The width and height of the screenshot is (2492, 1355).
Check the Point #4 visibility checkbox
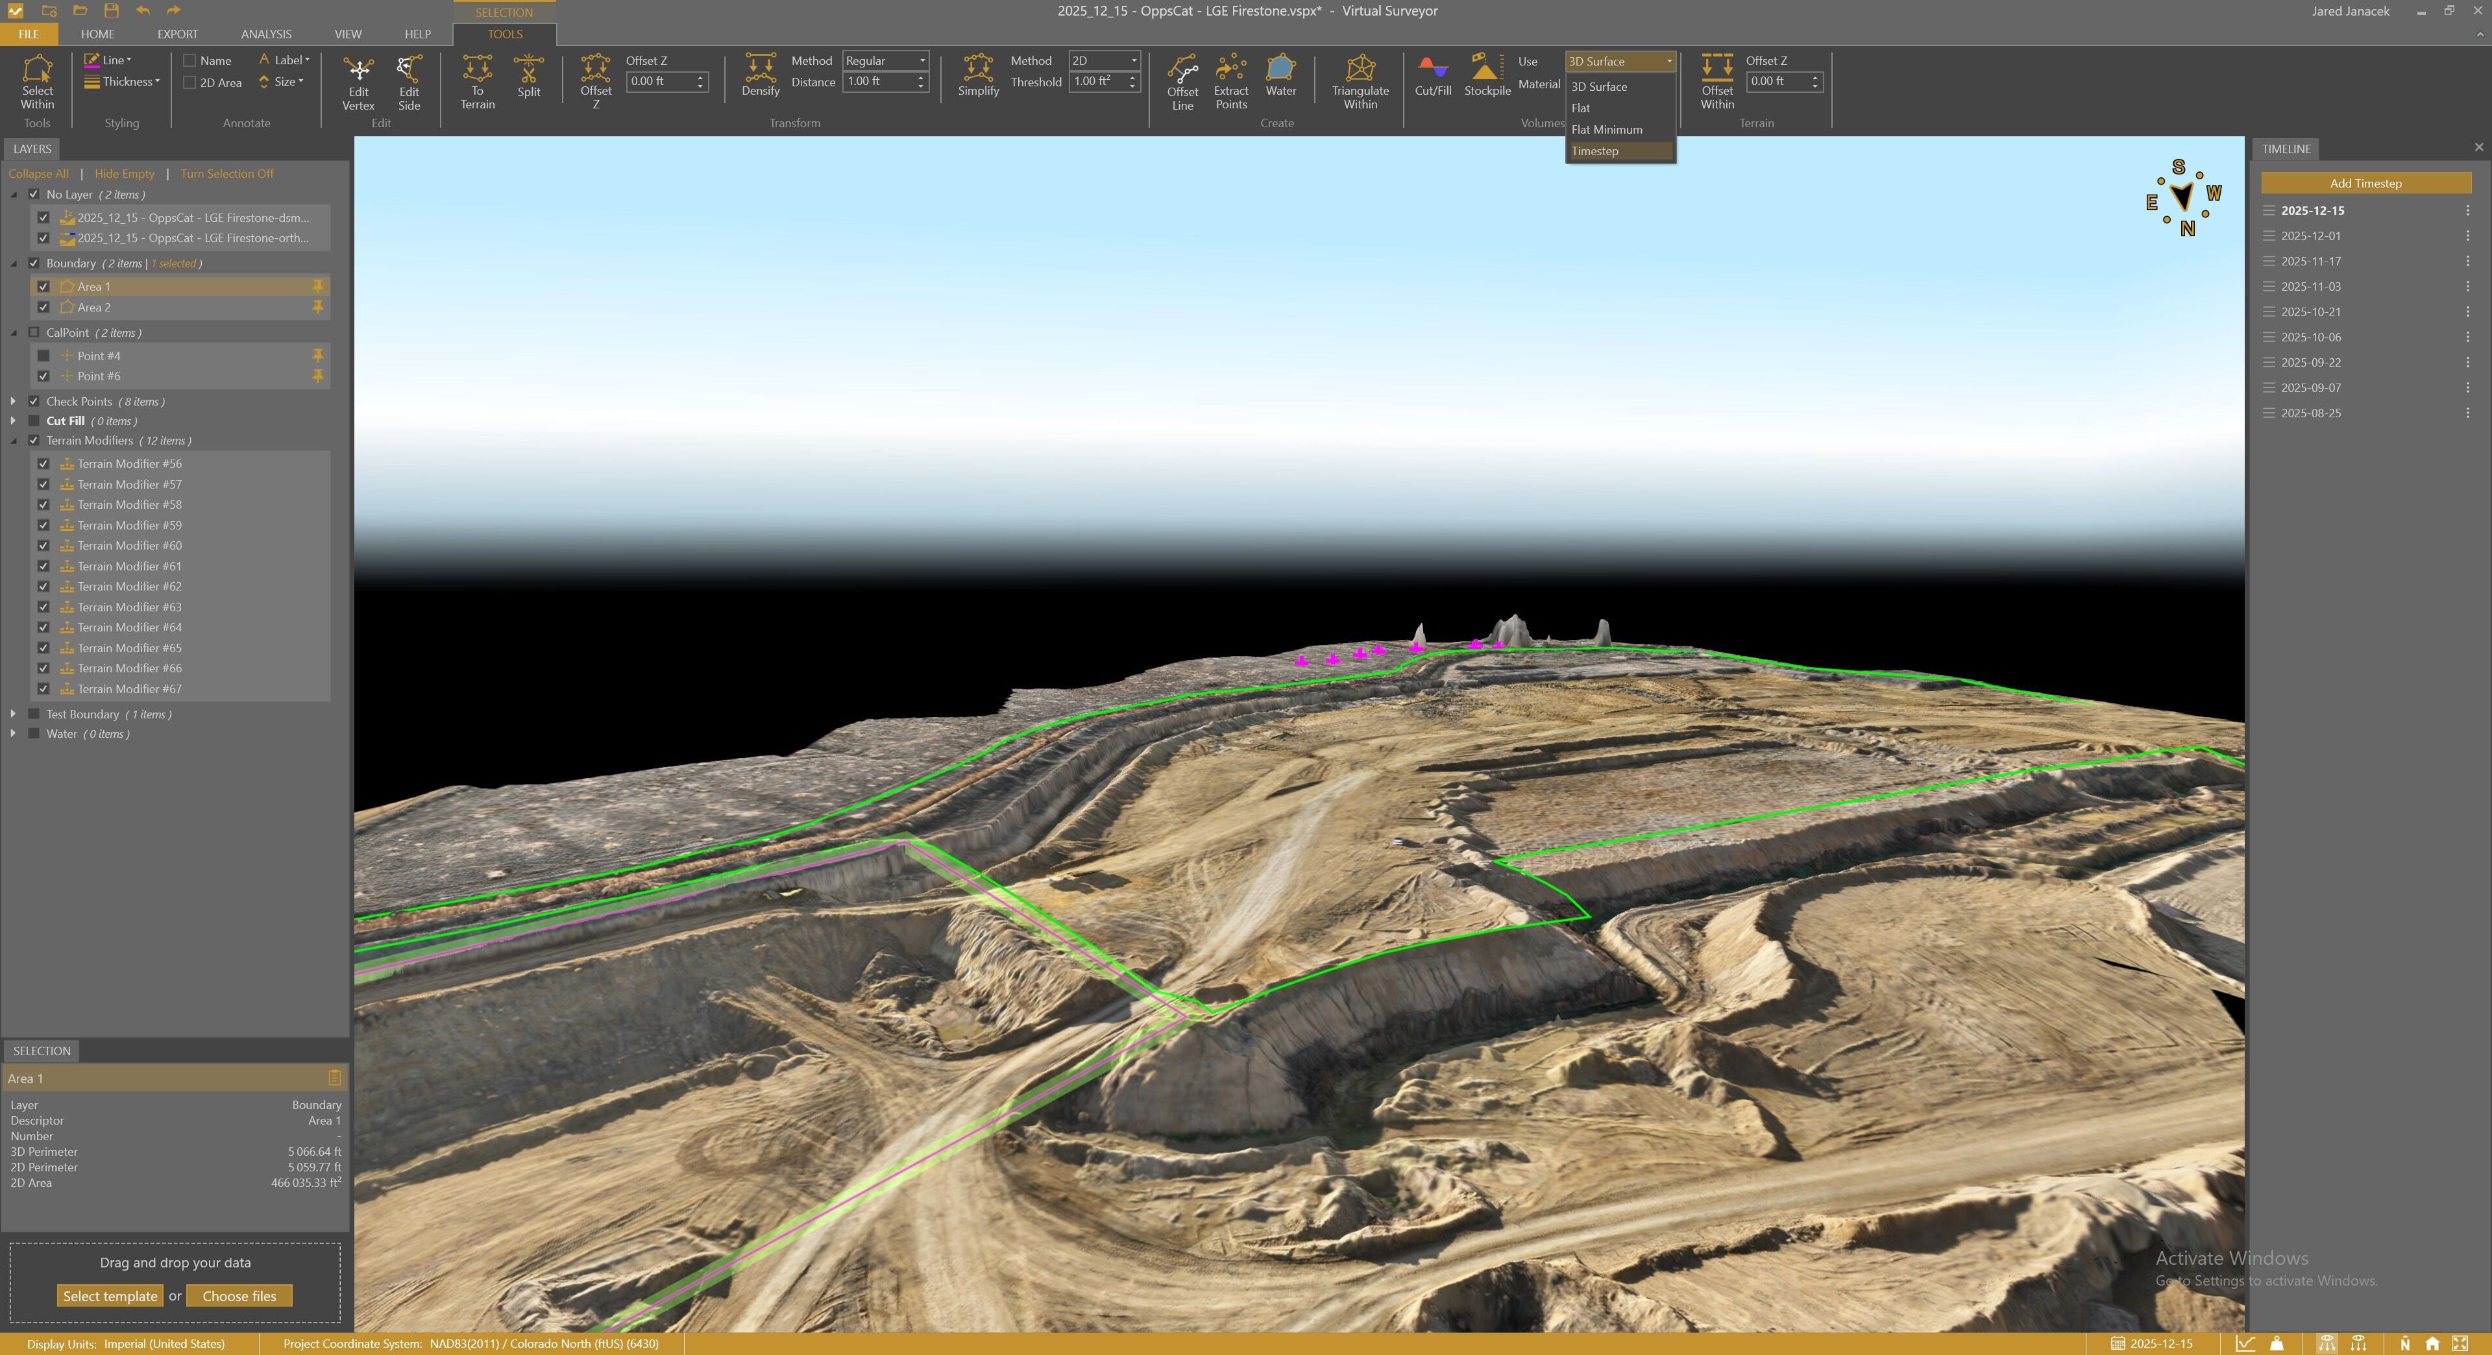click(43, 356)
